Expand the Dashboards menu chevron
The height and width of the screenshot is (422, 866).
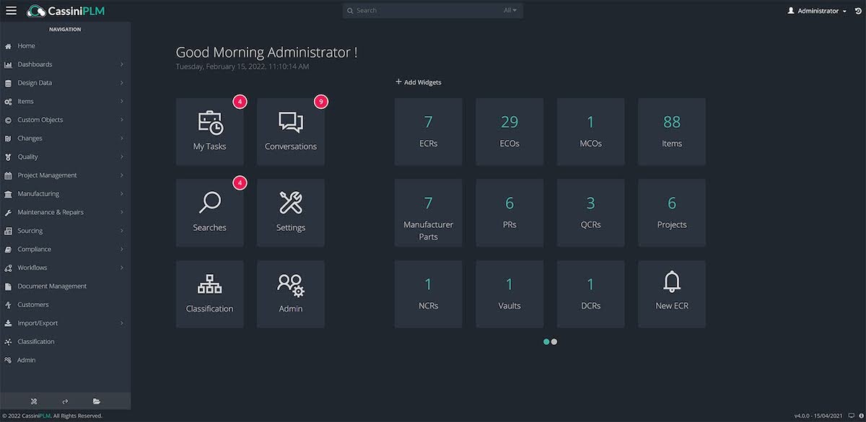coord(121,64)
